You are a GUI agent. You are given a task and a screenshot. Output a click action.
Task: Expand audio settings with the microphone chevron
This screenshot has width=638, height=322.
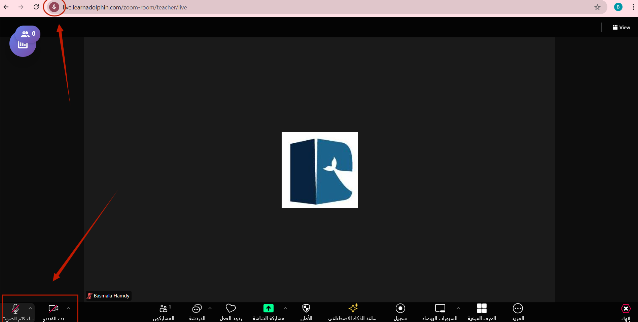(x=30, y=308)
